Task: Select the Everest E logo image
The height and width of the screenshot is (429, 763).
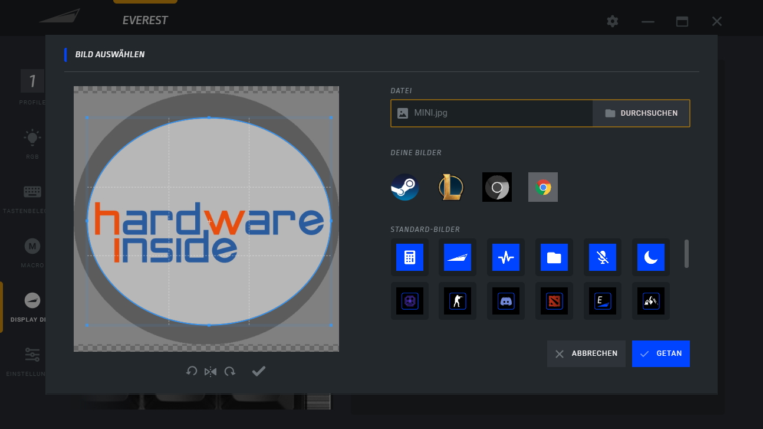Action: (603, 301)
